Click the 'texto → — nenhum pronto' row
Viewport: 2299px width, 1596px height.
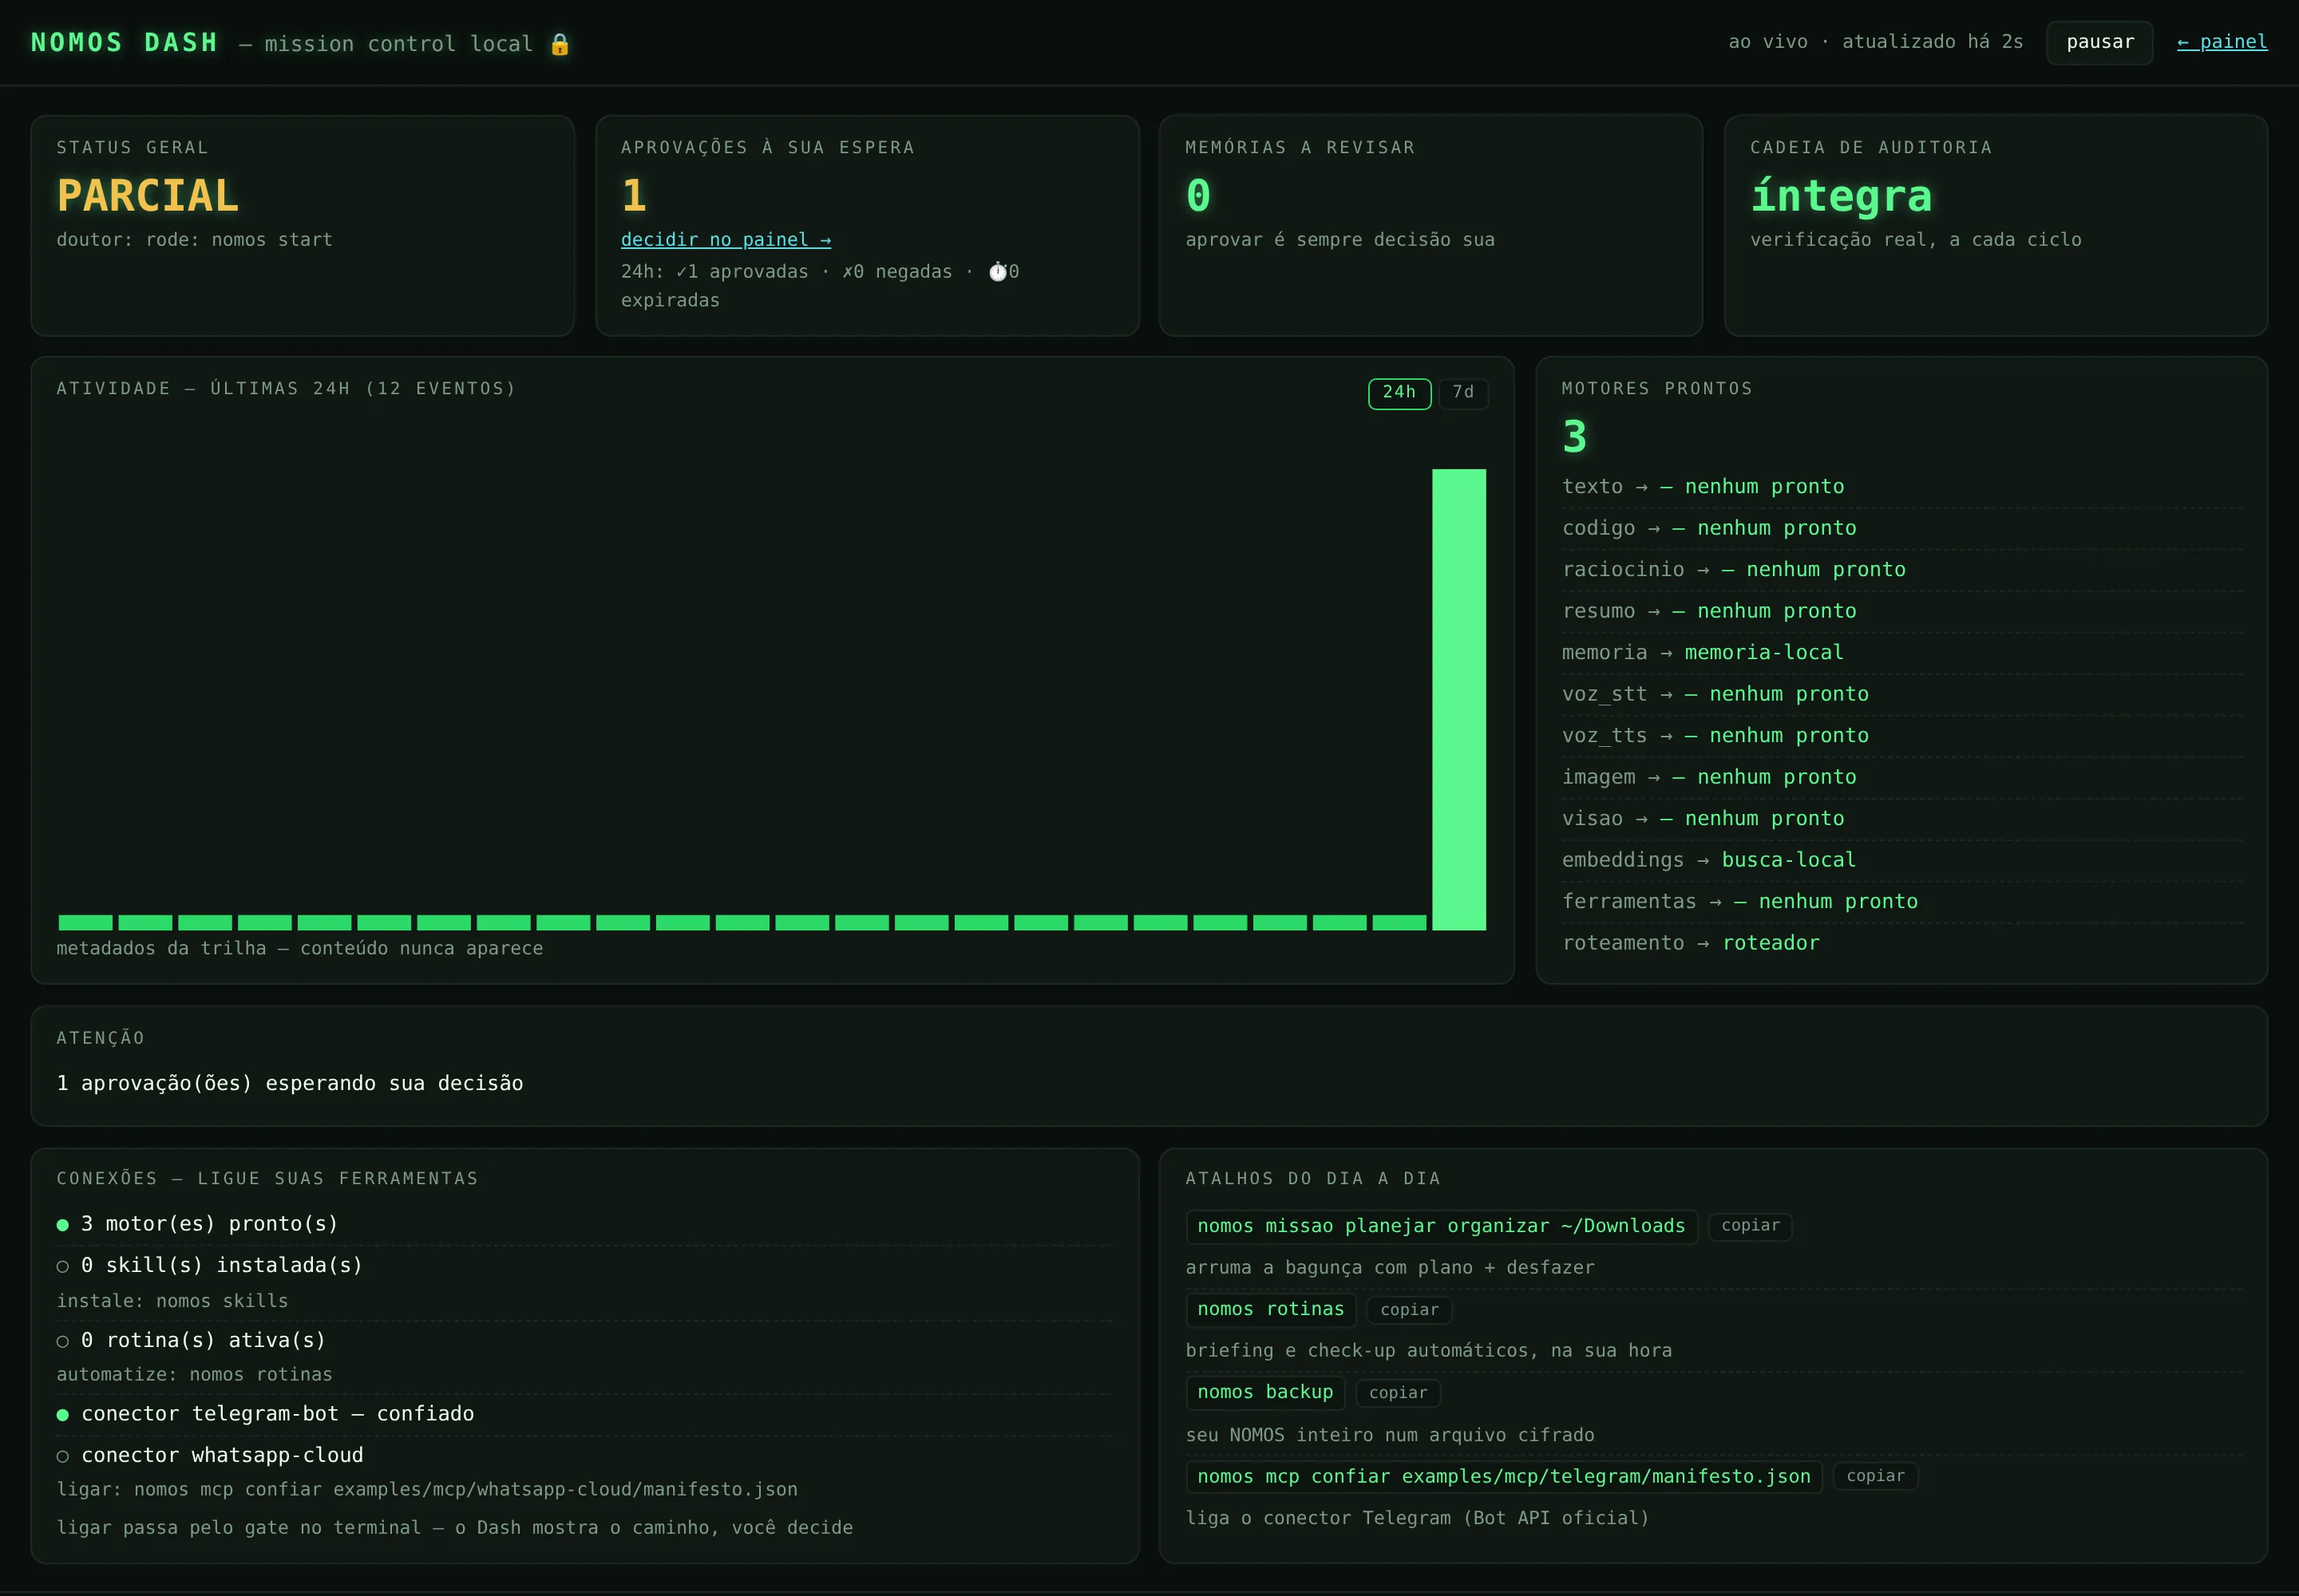[1901, 486]
